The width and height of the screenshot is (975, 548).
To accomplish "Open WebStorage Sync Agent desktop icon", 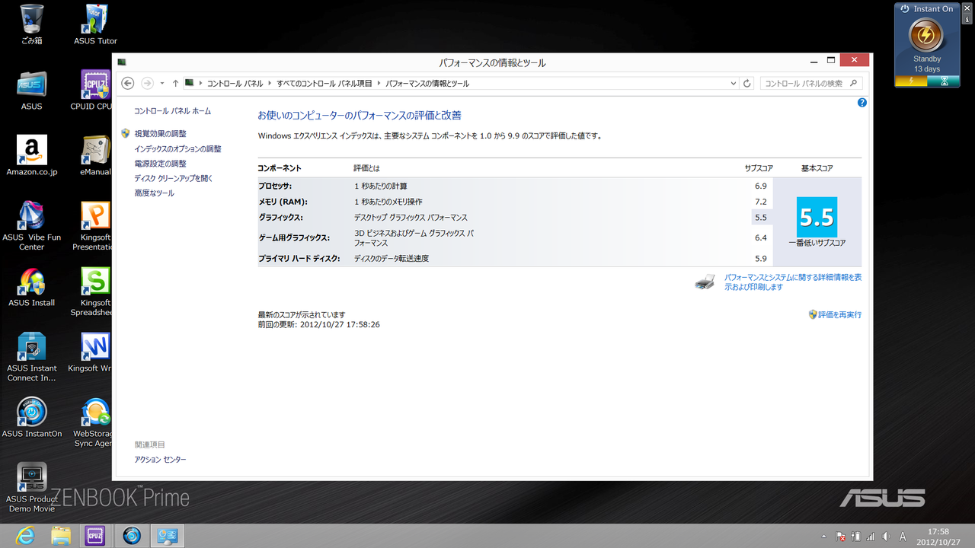I will (x=92, y=422).
